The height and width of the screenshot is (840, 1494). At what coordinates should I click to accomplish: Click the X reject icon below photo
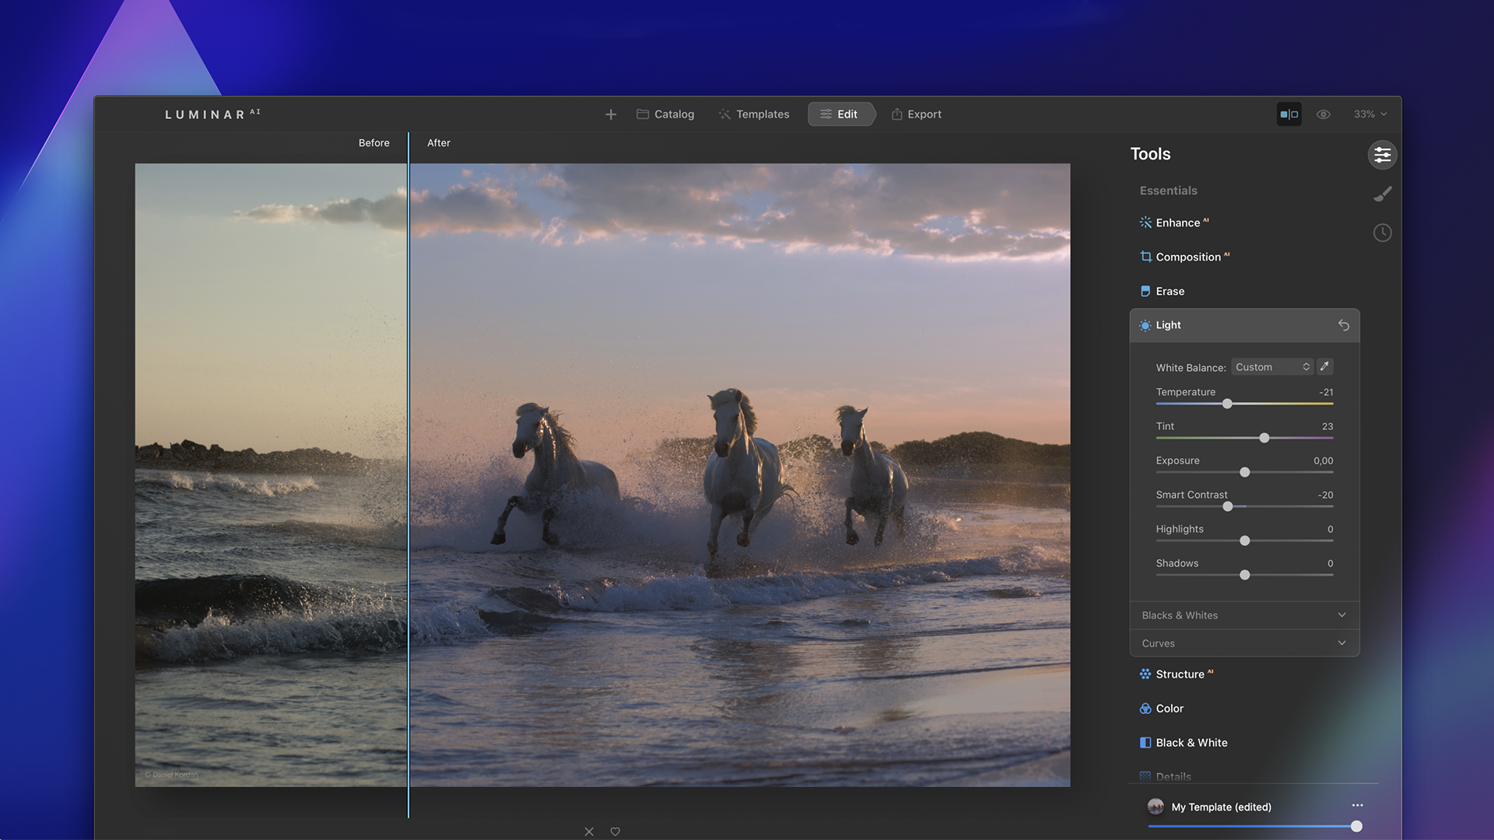click(589, 831)
